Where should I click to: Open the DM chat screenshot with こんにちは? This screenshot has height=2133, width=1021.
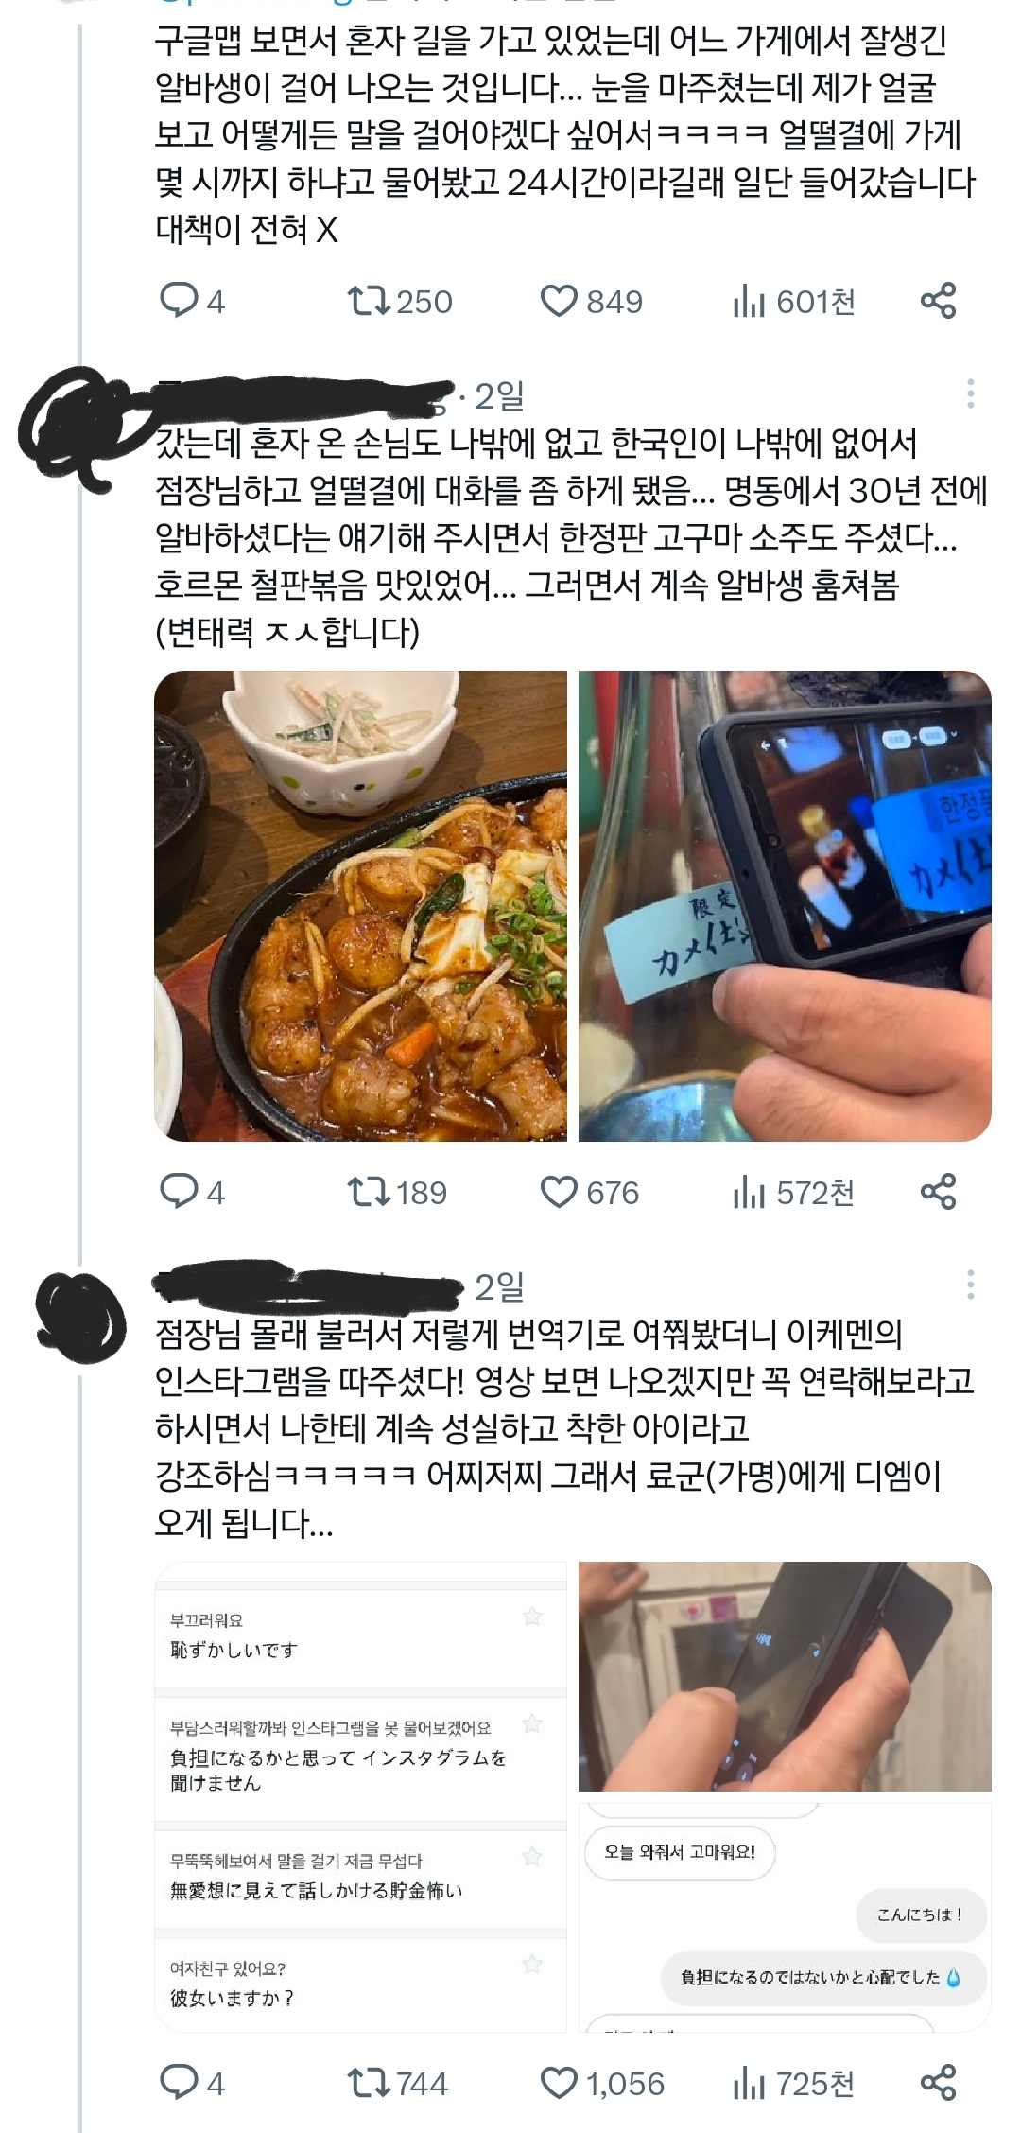(785, 1916)
